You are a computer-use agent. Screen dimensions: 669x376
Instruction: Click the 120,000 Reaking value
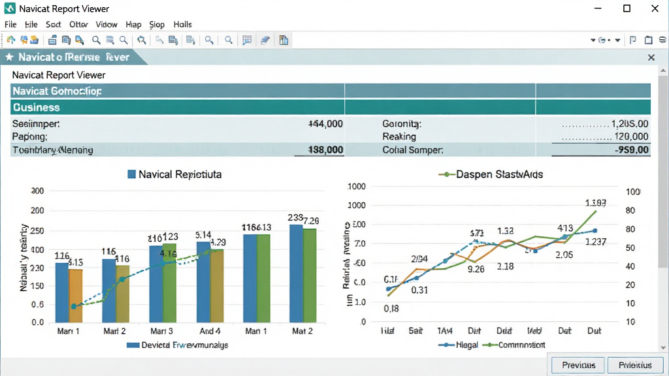[631, 136]
